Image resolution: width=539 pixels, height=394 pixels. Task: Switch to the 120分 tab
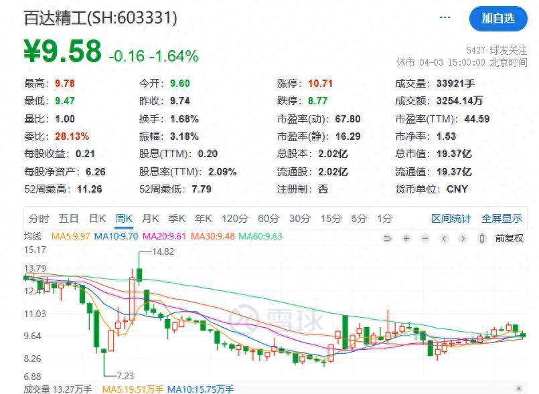pos(235,219)
